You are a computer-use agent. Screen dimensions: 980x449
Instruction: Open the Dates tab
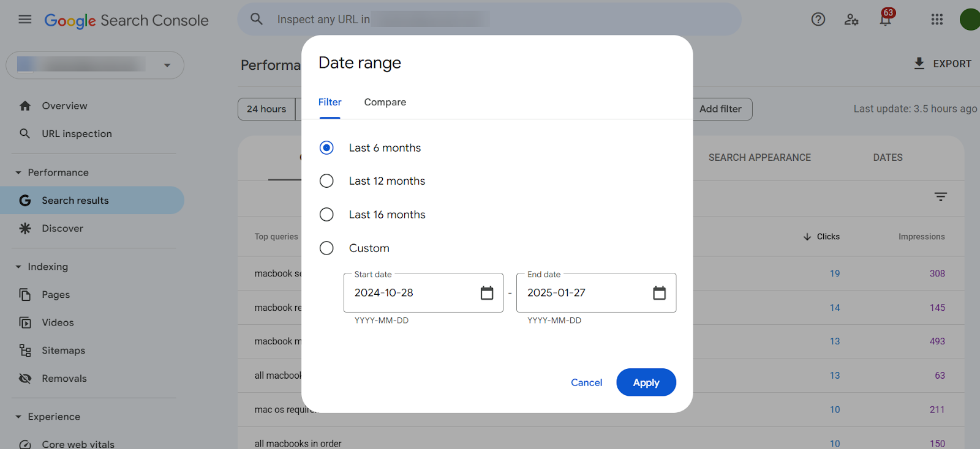888,158
